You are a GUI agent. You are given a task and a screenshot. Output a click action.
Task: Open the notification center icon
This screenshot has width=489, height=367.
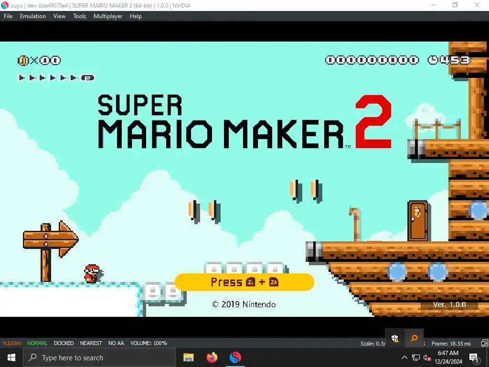coord(474,357)
